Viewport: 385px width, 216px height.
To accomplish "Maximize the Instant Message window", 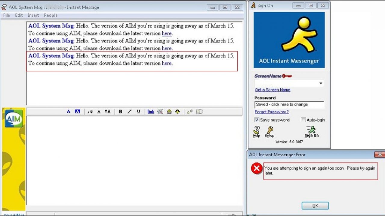I will pos(225,7).
